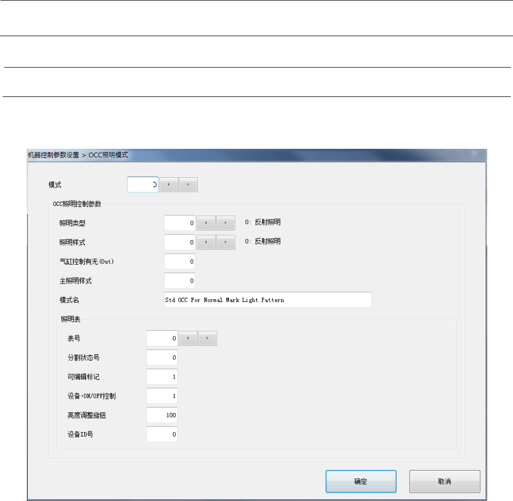
Task: Decrease 模式 with the left arrow
Action: pyautogui.click(x=169, y=184)
